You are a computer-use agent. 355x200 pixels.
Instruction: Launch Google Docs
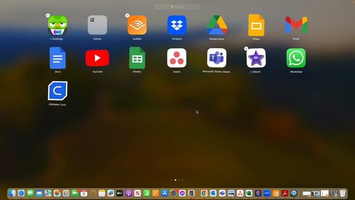point(58,58)
